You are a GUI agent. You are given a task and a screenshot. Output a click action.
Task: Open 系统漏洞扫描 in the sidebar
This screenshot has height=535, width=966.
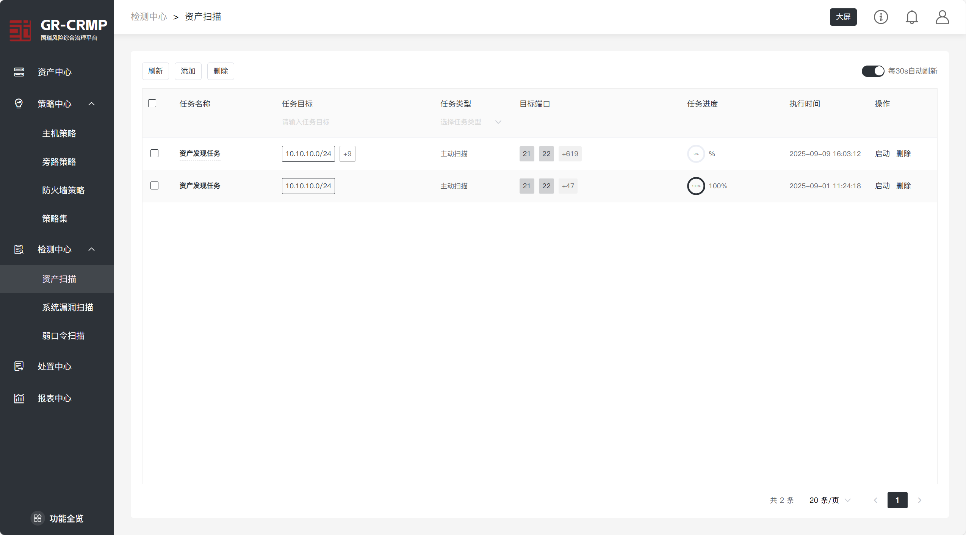coord(68,307)
